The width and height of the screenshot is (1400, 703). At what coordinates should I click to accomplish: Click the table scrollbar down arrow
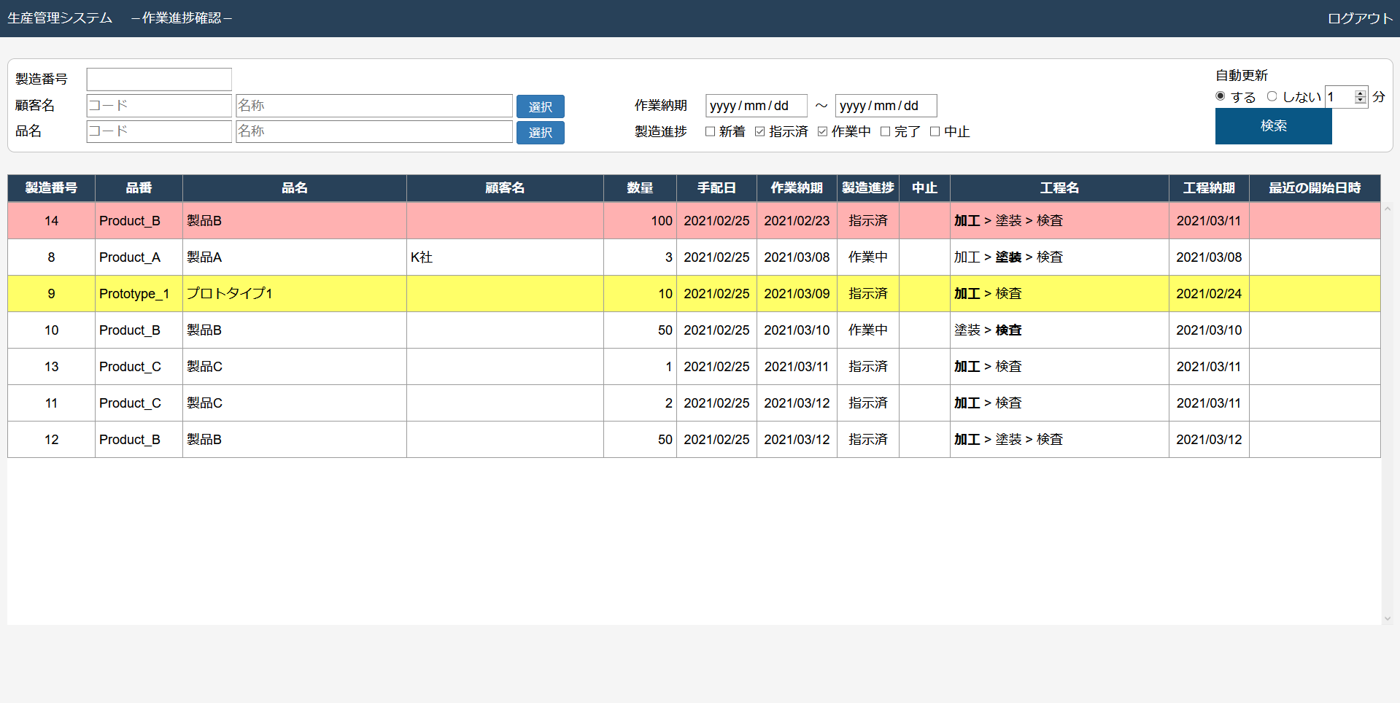pos(1387,618)
